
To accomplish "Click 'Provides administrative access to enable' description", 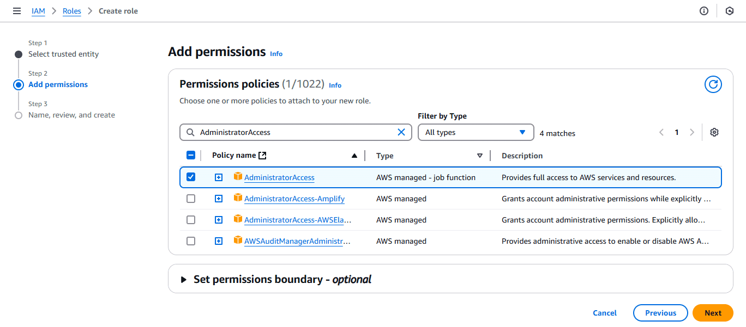I will pyautogui.click(x=606, y=241).
